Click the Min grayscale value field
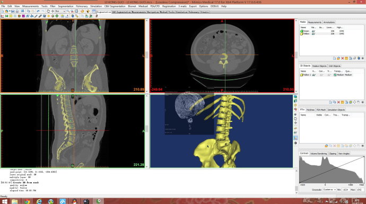 (346, 190)
